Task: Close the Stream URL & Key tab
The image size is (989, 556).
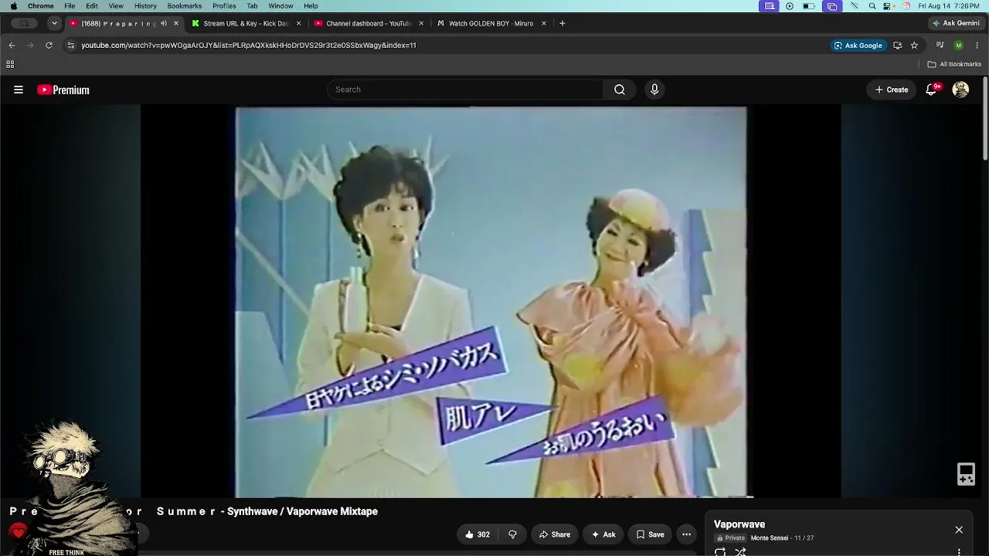Action: tap(298, 23)
